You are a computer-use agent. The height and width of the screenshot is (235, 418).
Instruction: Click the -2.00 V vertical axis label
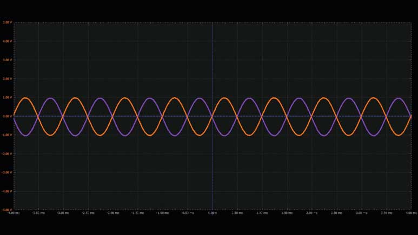pyautogui.click(x=6, y=154)
